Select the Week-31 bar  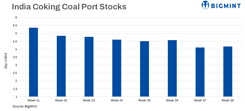(33, 62)
